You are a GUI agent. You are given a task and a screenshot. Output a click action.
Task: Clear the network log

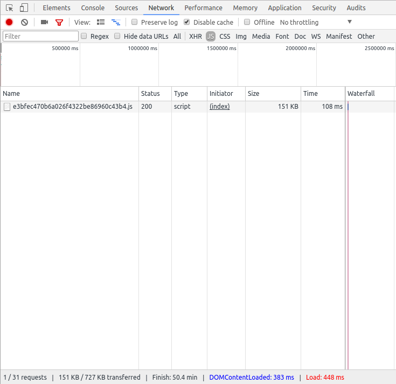coord(24,22)
